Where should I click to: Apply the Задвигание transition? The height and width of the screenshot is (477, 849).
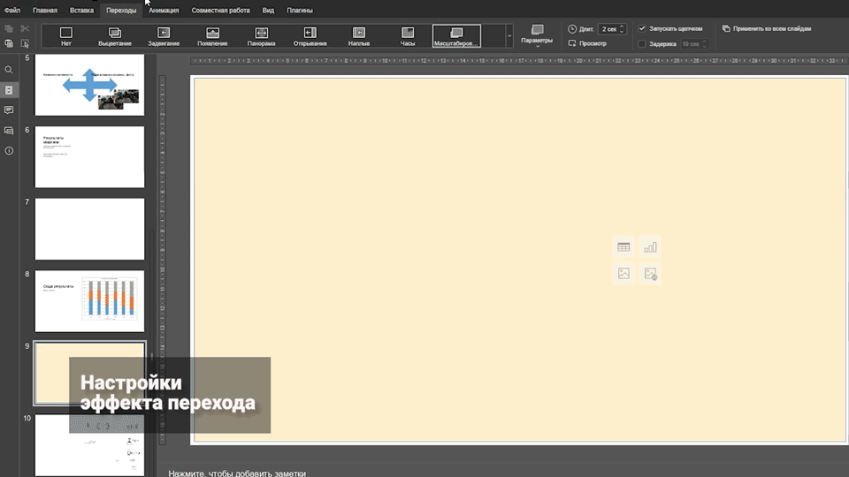tap(164, 36)
